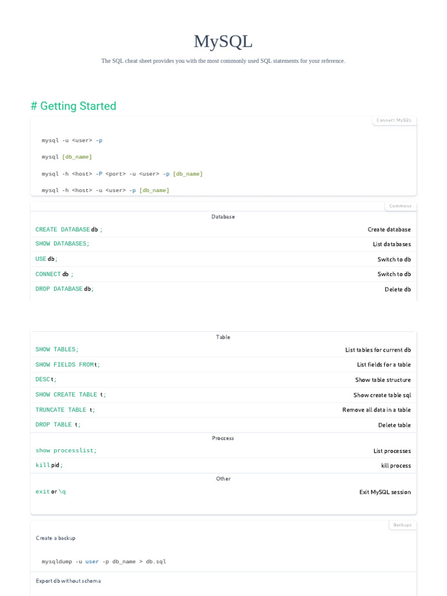
Task: Select the SHOW FIELDS FROM t command
Action: (68, 365)
